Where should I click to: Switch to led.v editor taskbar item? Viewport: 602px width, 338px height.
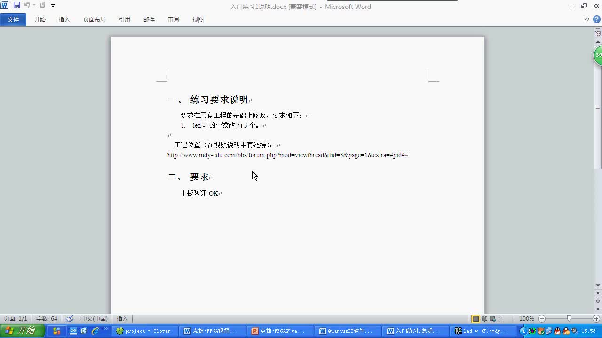click(x=483, y=331)
